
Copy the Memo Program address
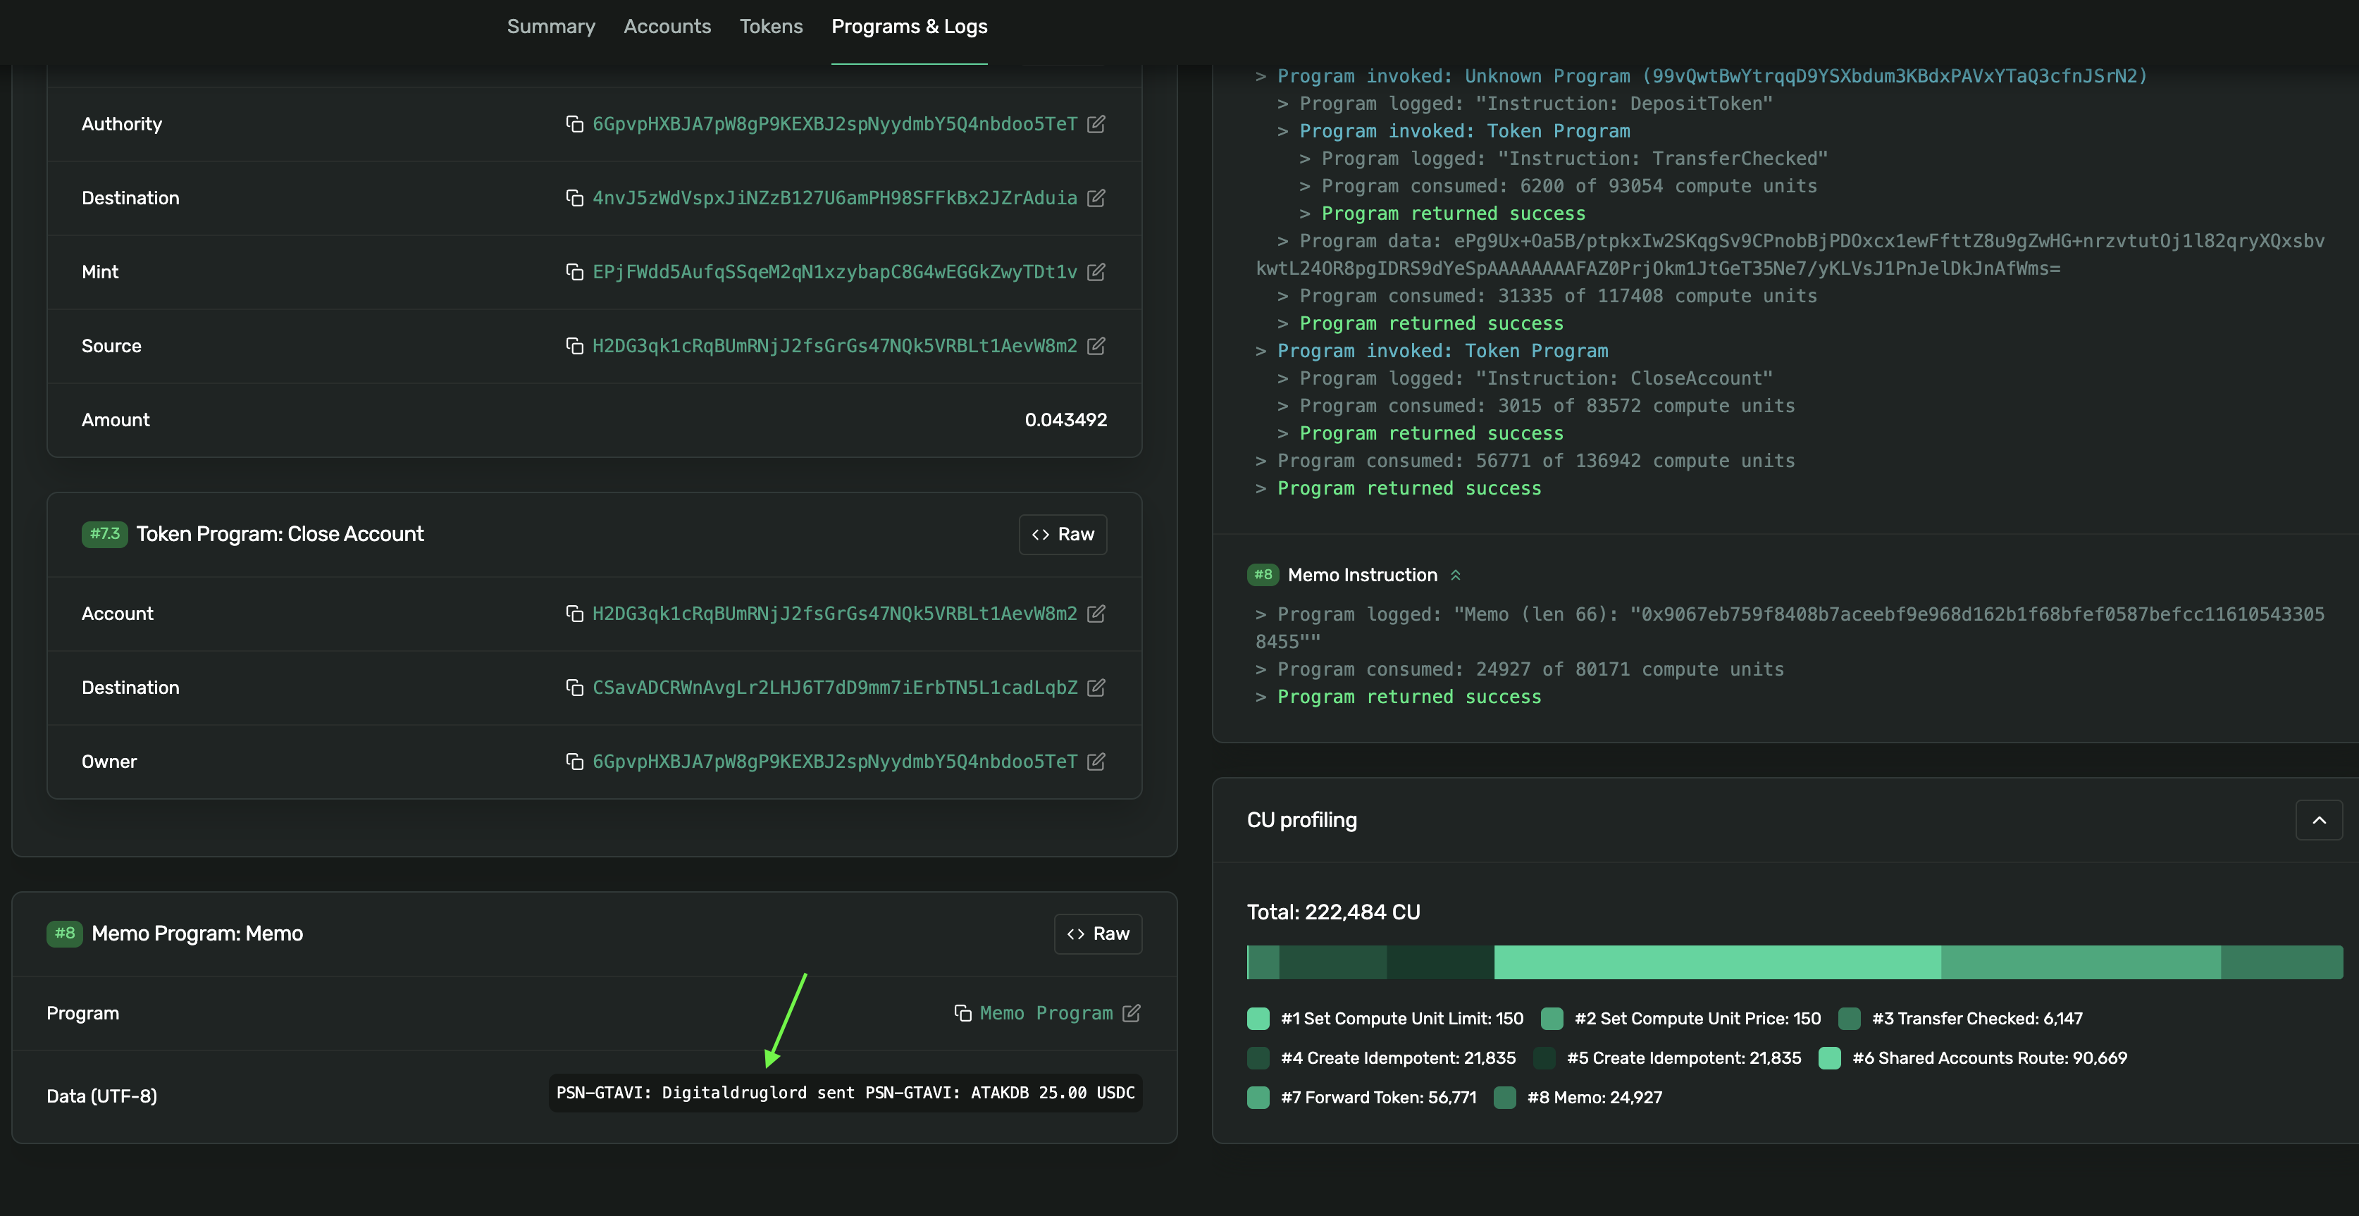962,1012
